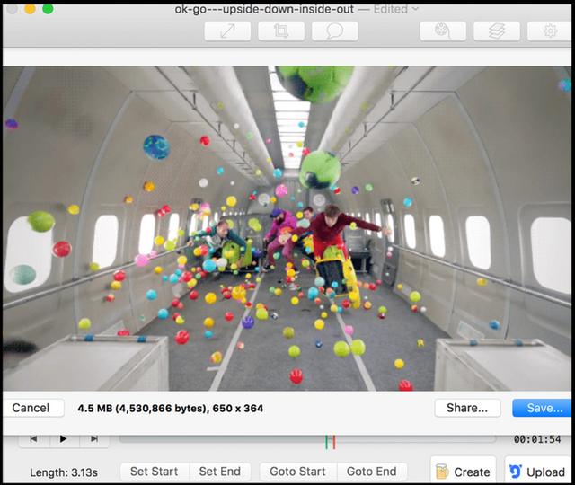
Task: Click the Upload button
Action: pyautogui.click(x=537, y=472)
